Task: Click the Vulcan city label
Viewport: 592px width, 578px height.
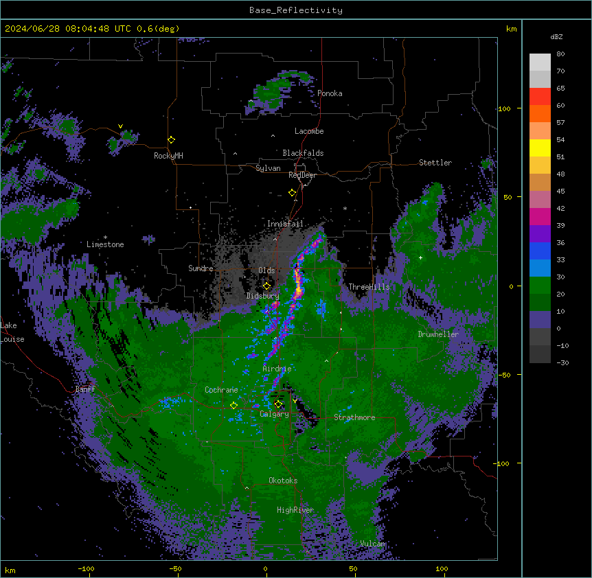Action: [373, 544]
